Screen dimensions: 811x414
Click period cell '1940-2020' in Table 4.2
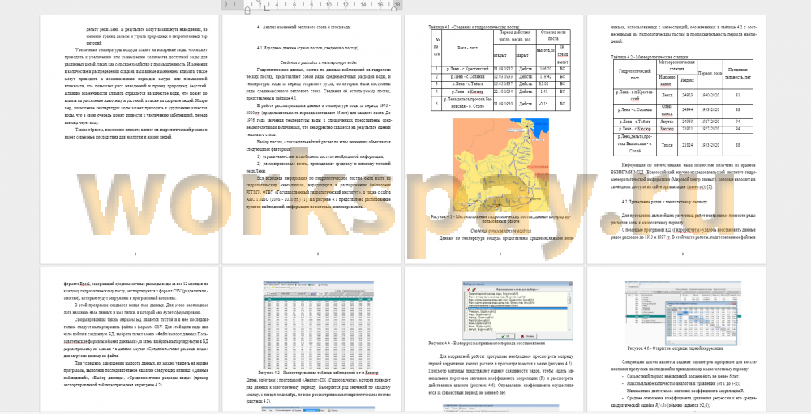[710, 95]
